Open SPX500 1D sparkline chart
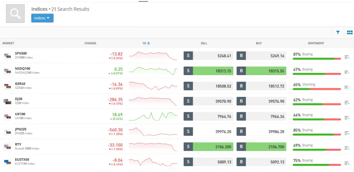Screen dimensions: 354x172 point(153,56)
